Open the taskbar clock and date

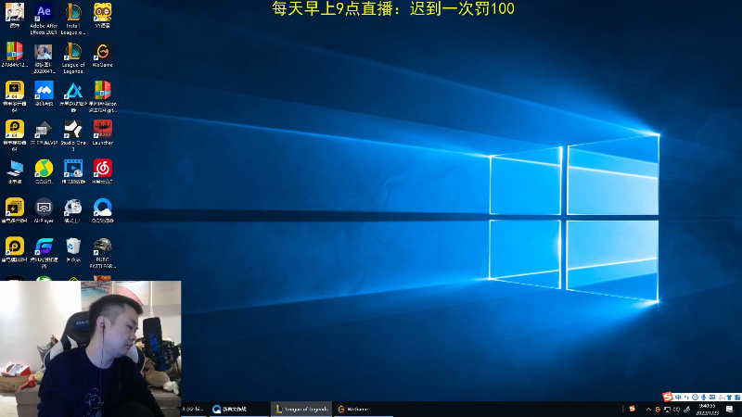(708, 410)
